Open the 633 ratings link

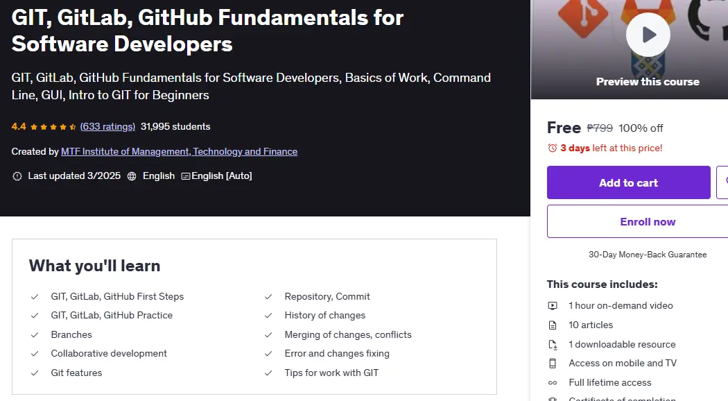point(107,126)
